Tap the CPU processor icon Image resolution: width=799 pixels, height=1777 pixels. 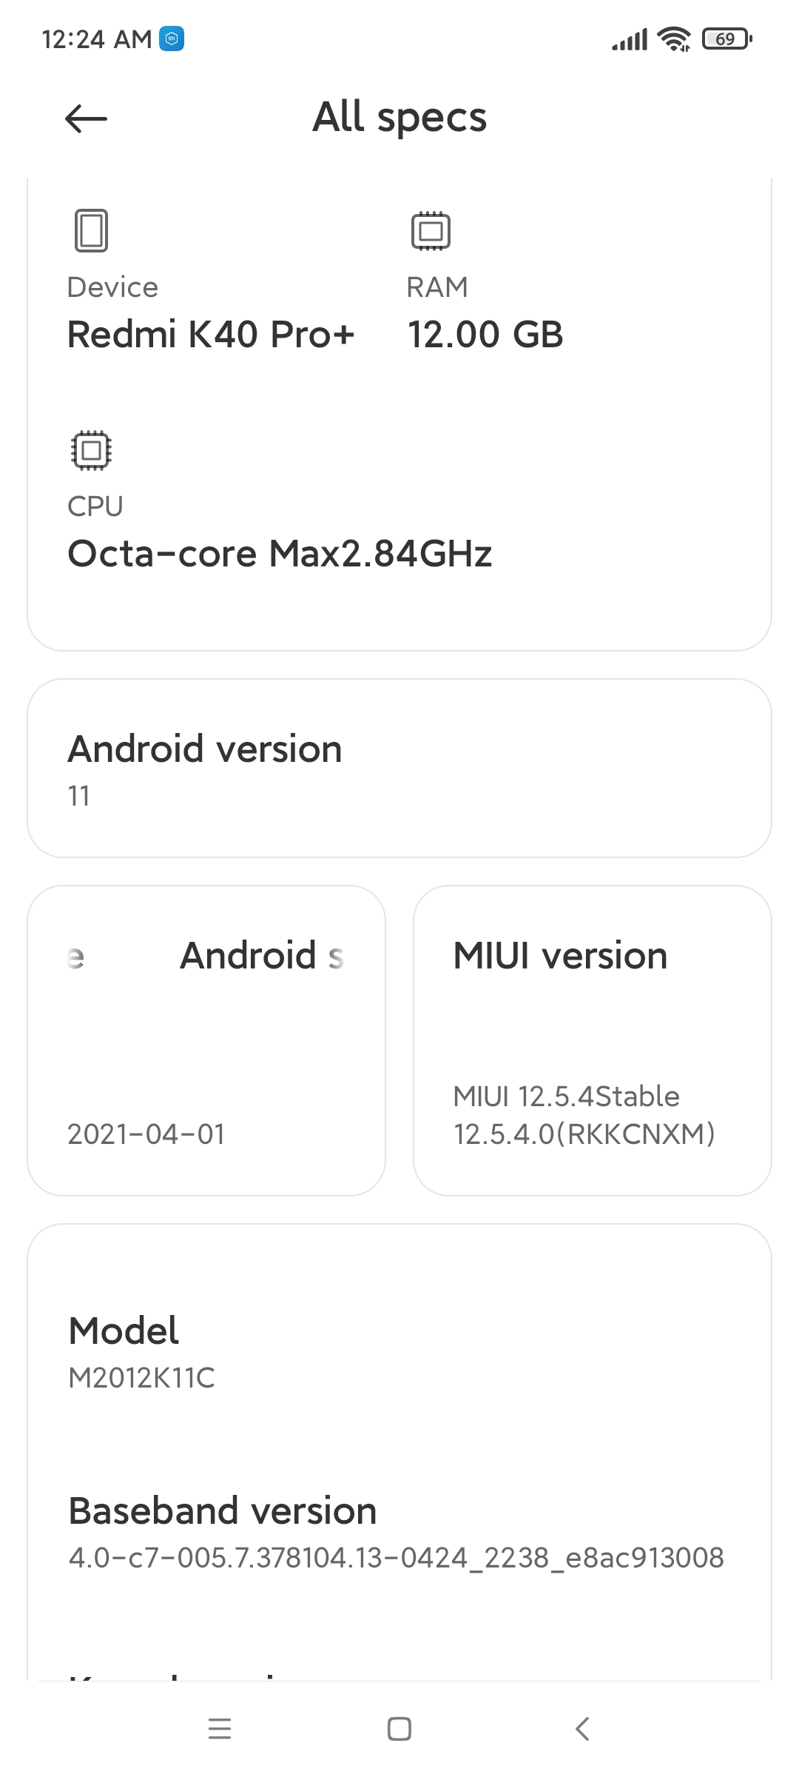click(91, 450)
